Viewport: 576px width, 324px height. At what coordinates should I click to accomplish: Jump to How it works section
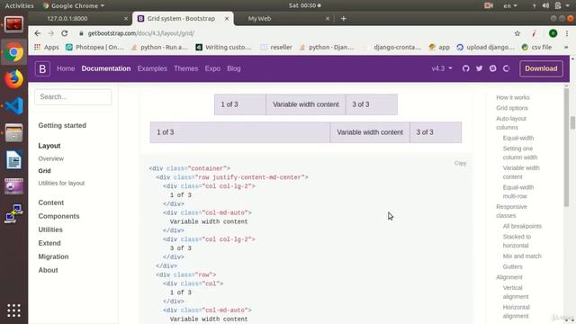pyautogui.click(x=513, y=97)
